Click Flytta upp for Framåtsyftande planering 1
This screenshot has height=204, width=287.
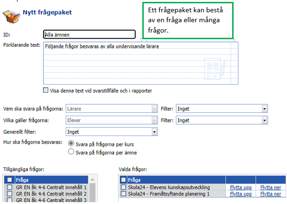pos(240,194)
